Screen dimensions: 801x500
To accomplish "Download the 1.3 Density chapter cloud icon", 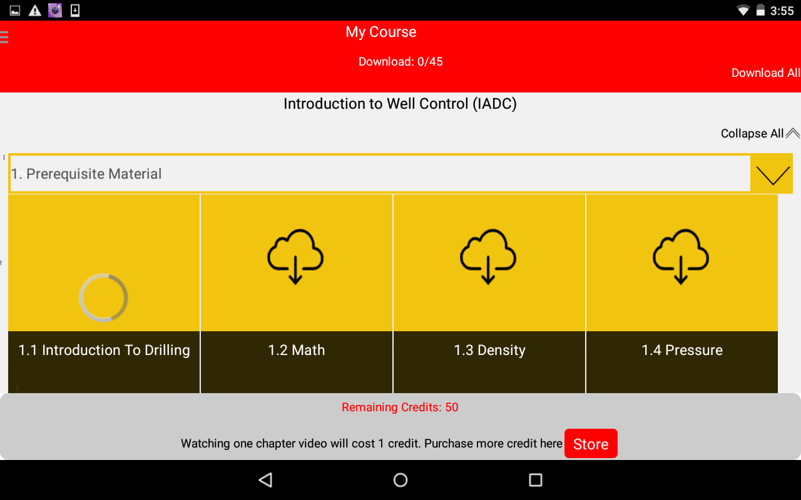I will [x=488, y=257].
